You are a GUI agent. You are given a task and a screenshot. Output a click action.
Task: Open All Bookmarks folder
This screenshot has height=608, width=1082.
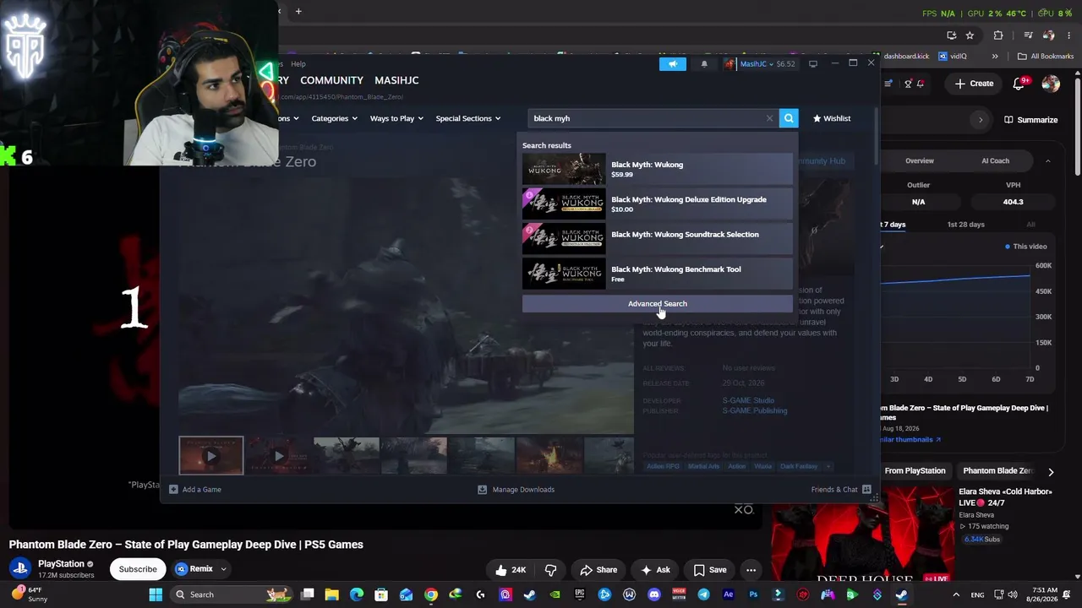1046,57
